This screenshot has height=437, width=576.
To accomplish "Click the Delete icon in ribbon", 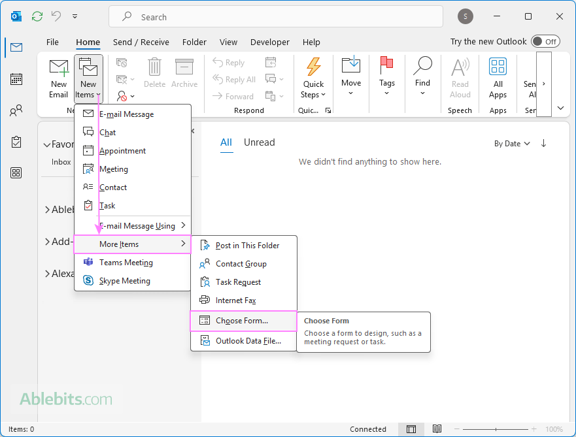I will click(154, 73).
